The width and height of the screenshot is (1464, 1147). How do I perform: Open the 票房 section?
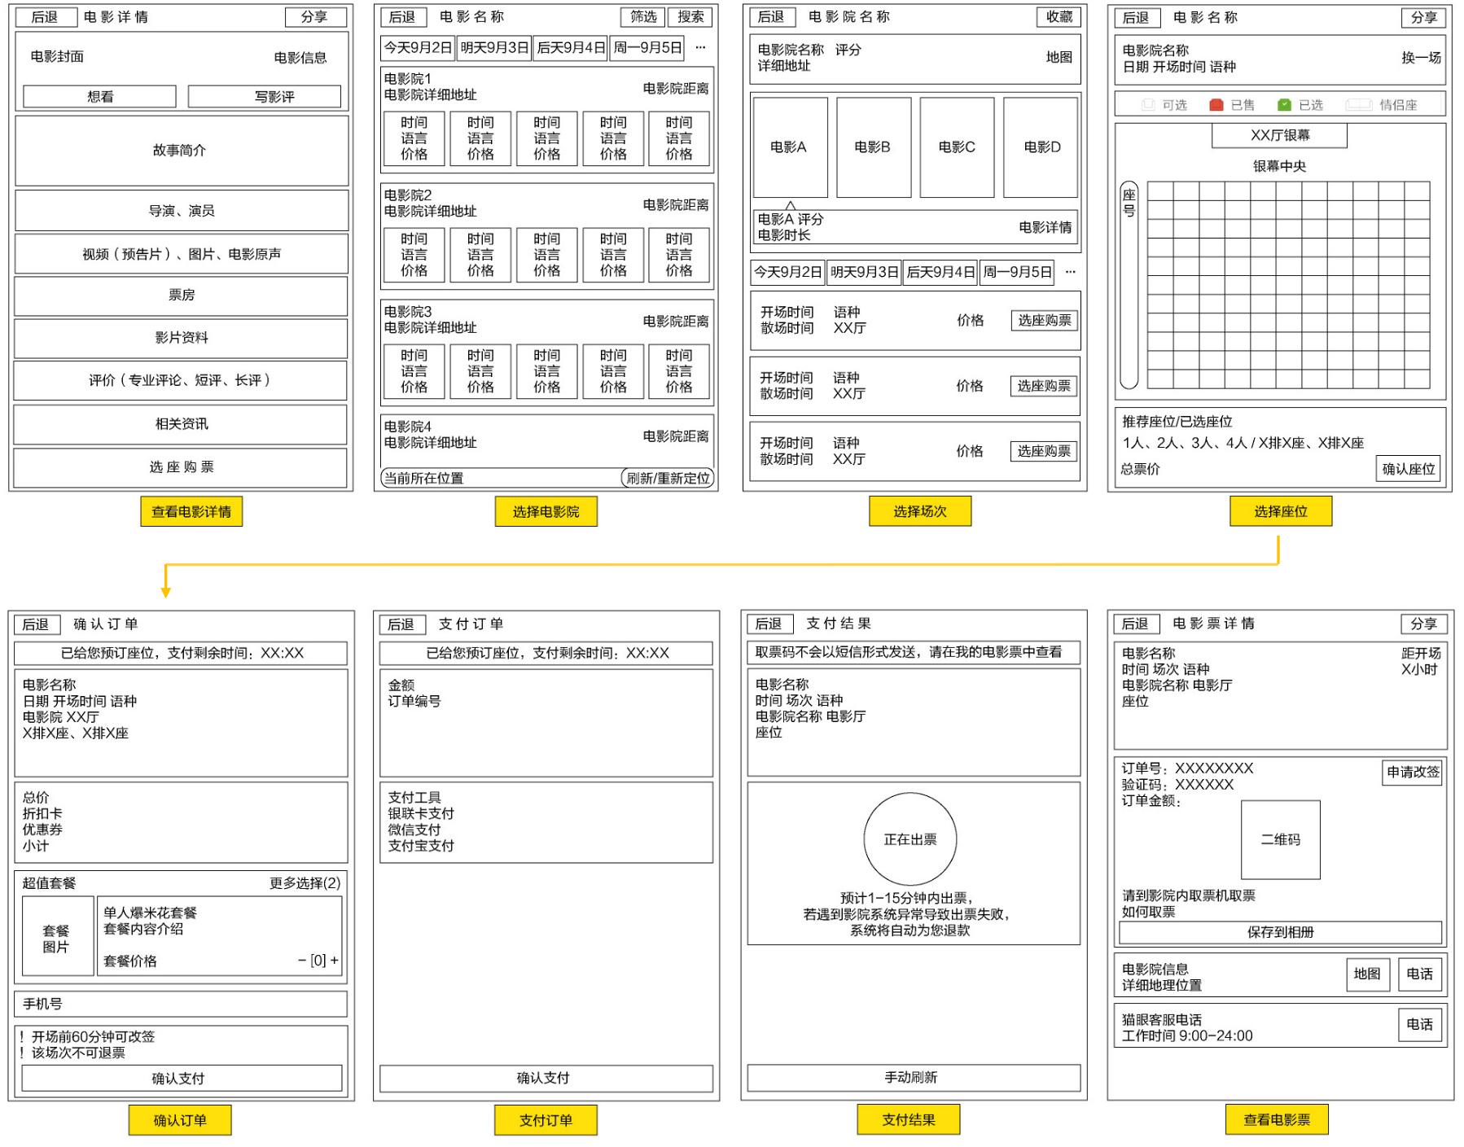(x=182, y=296)
